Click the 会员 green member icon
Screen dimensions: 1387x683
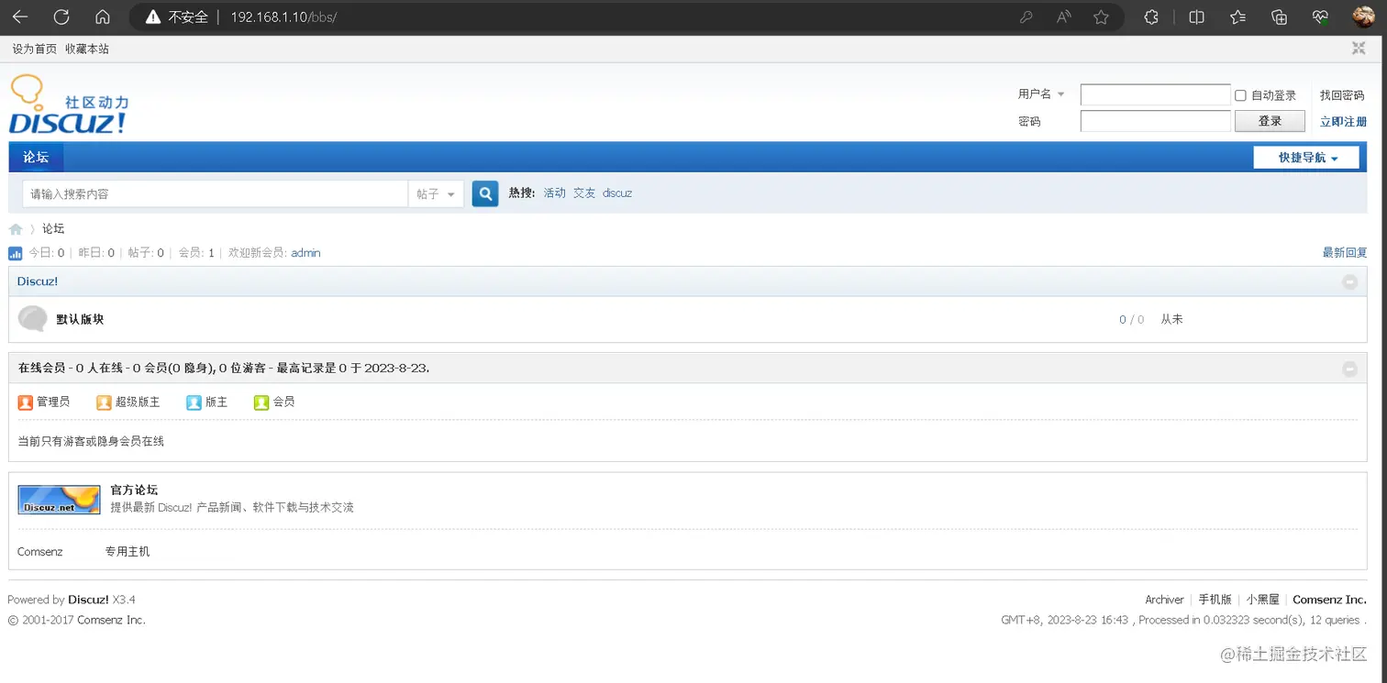click(261, 402)
